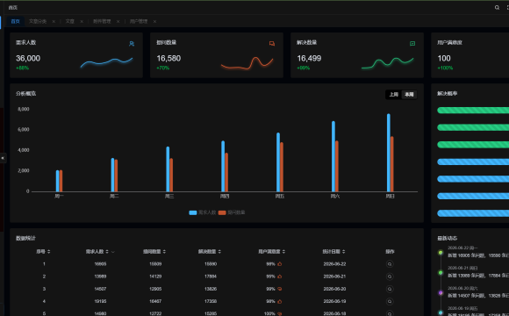This screenshot has width=509, height=316.
Task: Expand the collapsed left sidebar arrow
Action: (3, 158)
